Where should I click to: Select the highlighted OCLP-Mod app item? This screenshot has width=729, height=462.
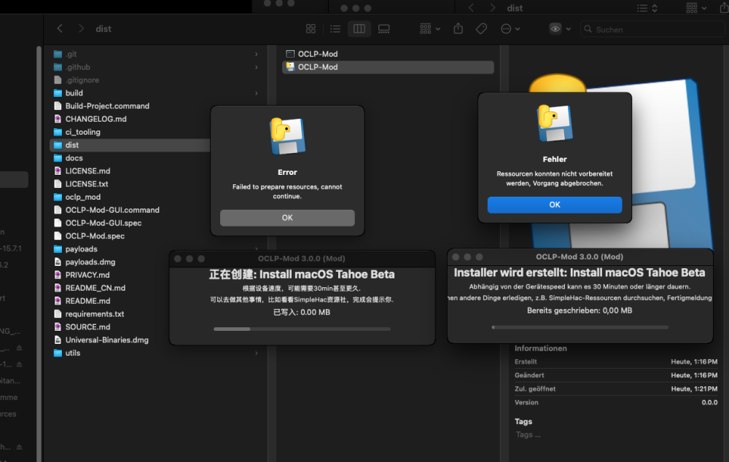point(388,67)
